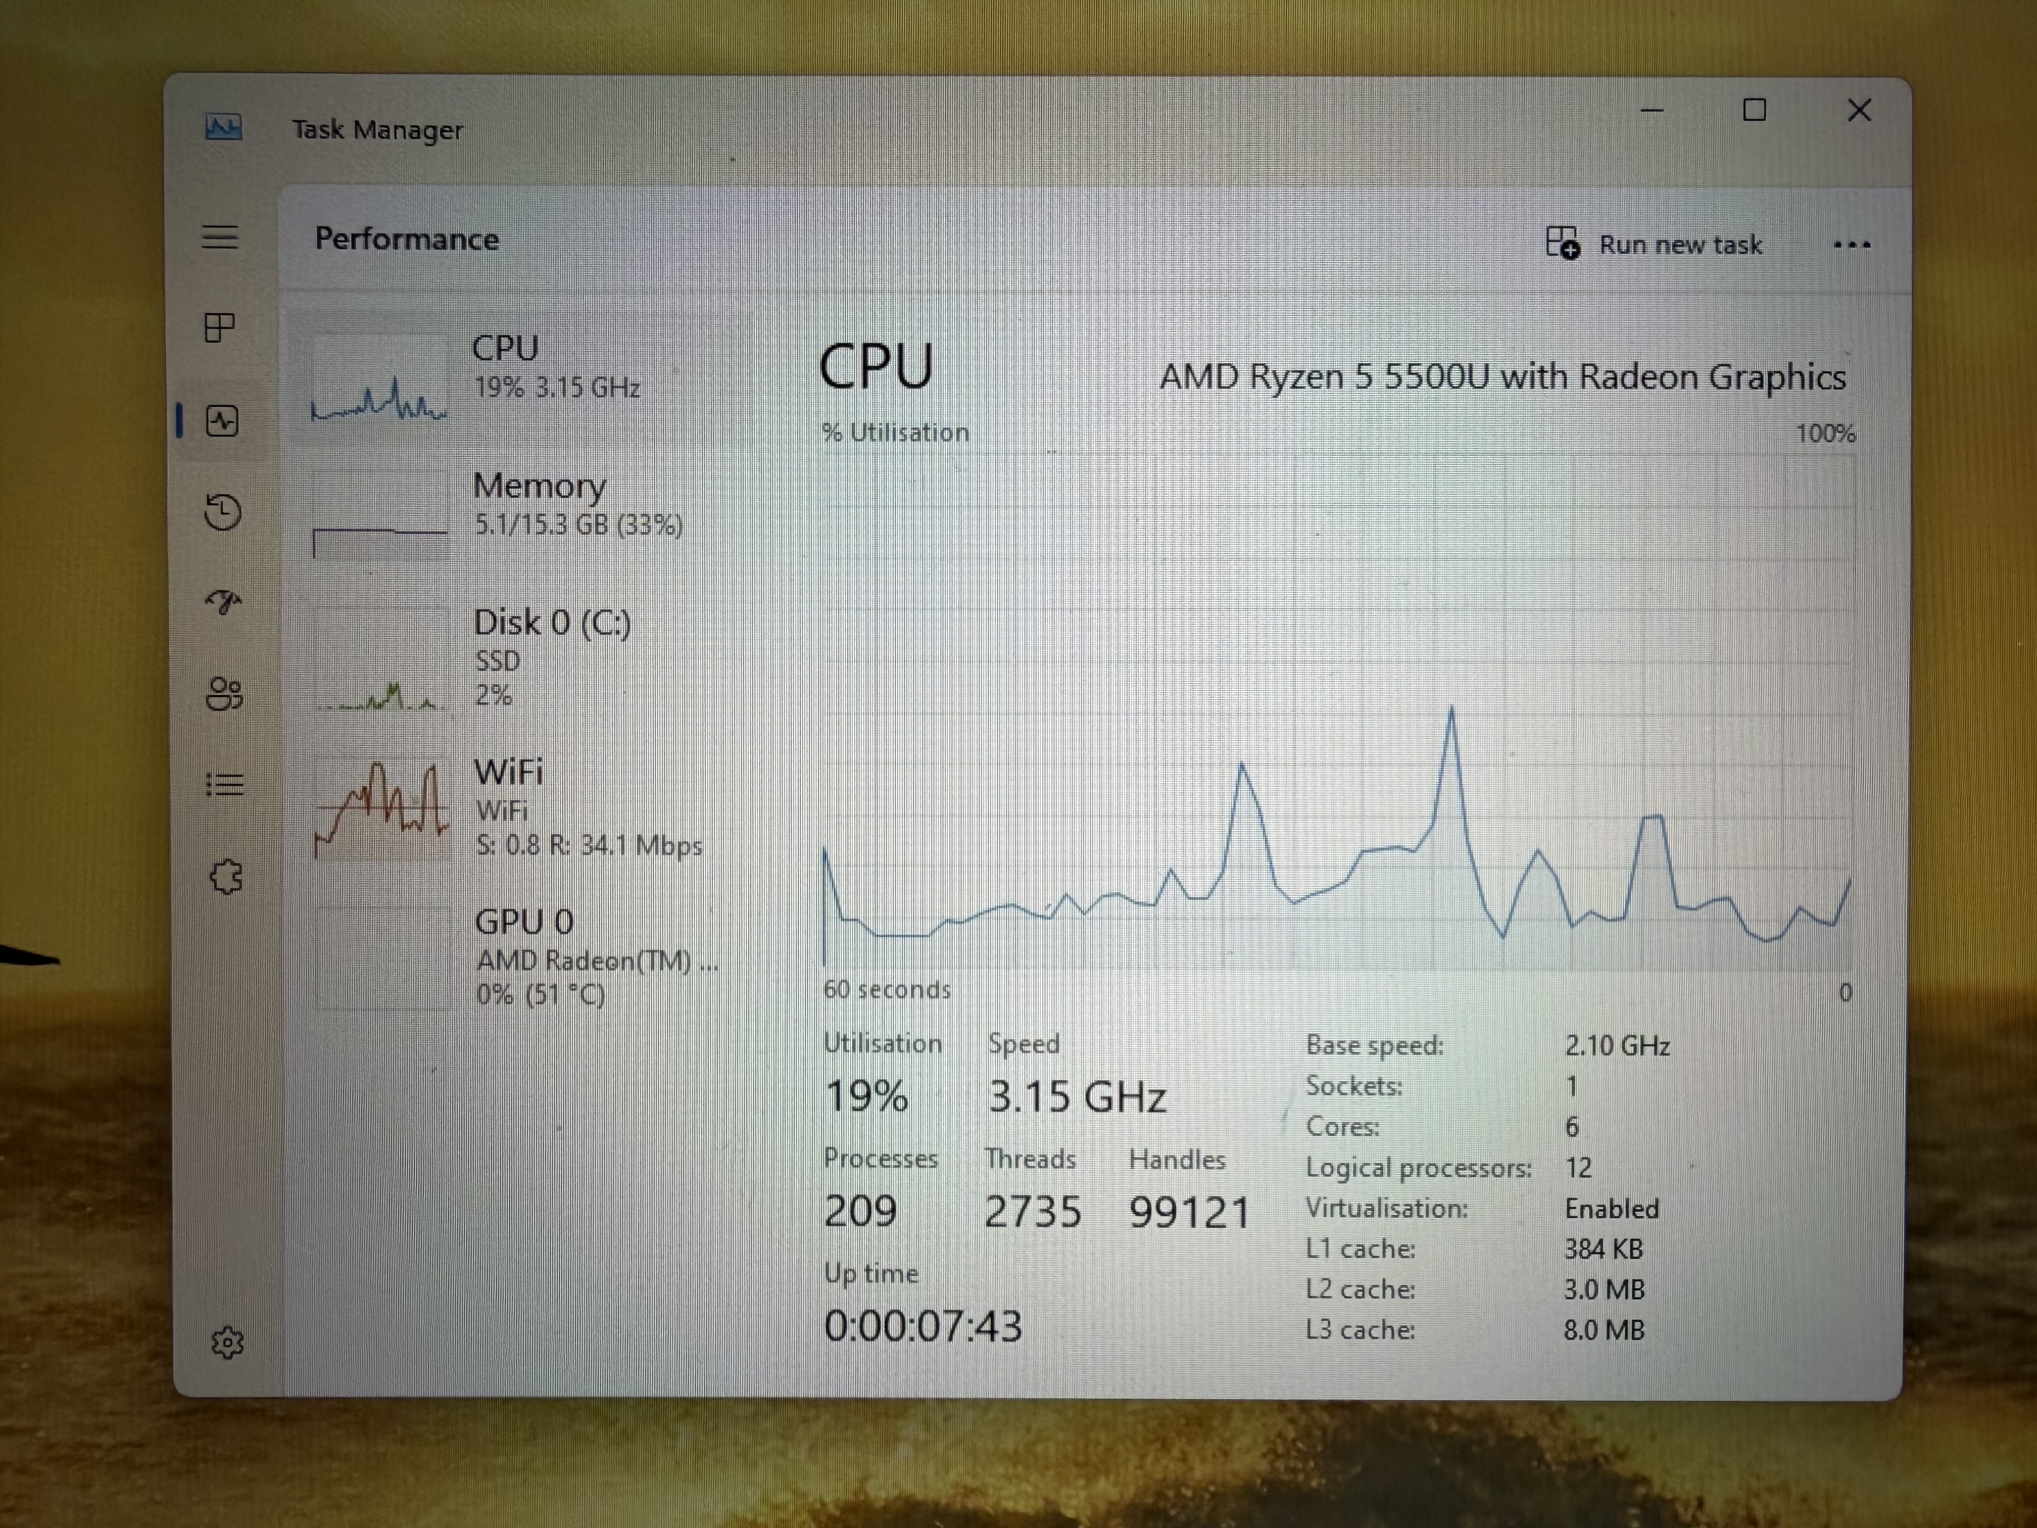This screenshot has height=1528, width=2037.
Task: Open Task Manager settings gear
Action: (226, 1342)
